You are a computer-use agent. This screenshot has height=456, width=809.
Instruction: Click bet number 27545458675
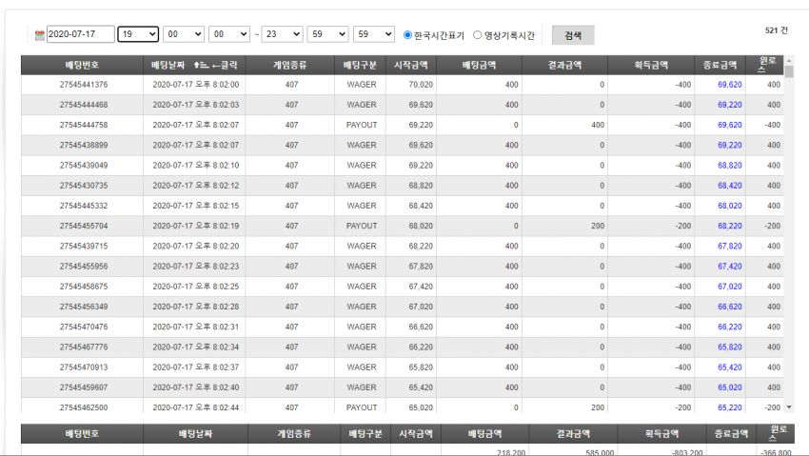click(84, 287)
